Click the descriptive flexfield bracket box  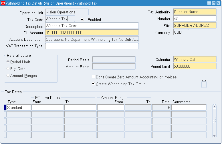204,84
